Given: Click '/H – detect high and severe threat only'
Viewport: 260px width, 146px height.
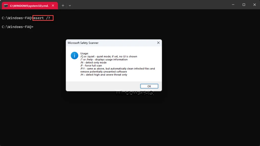Looking at the screenshot, I should pos(104,75).
